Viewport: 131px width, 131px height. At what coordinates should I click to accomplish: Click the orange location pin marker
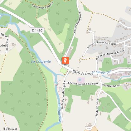pyautogui.click(x=65, y=61)
